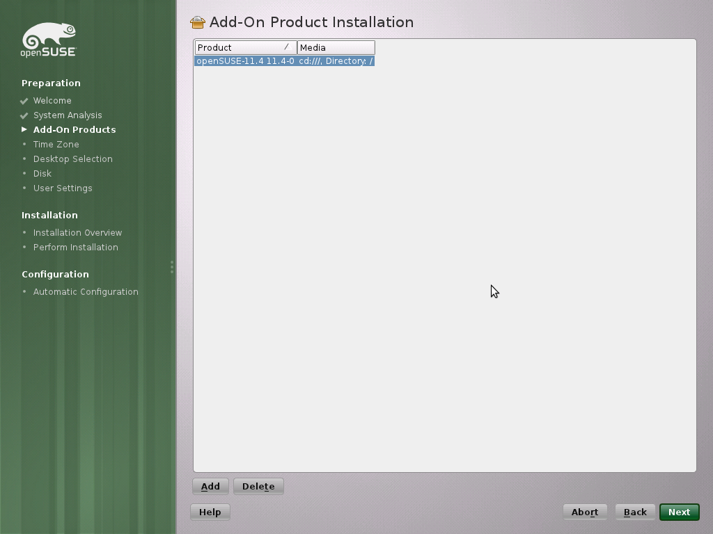The height and width of the screenshot is (534, 713).
Task: Click the Disk step in sidebar
Action: click(x=42, y=173)
